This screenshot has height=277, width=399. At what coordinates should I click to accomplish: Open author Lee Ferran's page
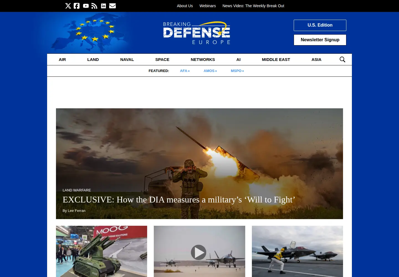[76, 211]
